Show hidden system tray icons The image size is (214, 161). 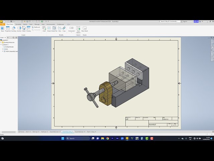[x=179, y=139]
